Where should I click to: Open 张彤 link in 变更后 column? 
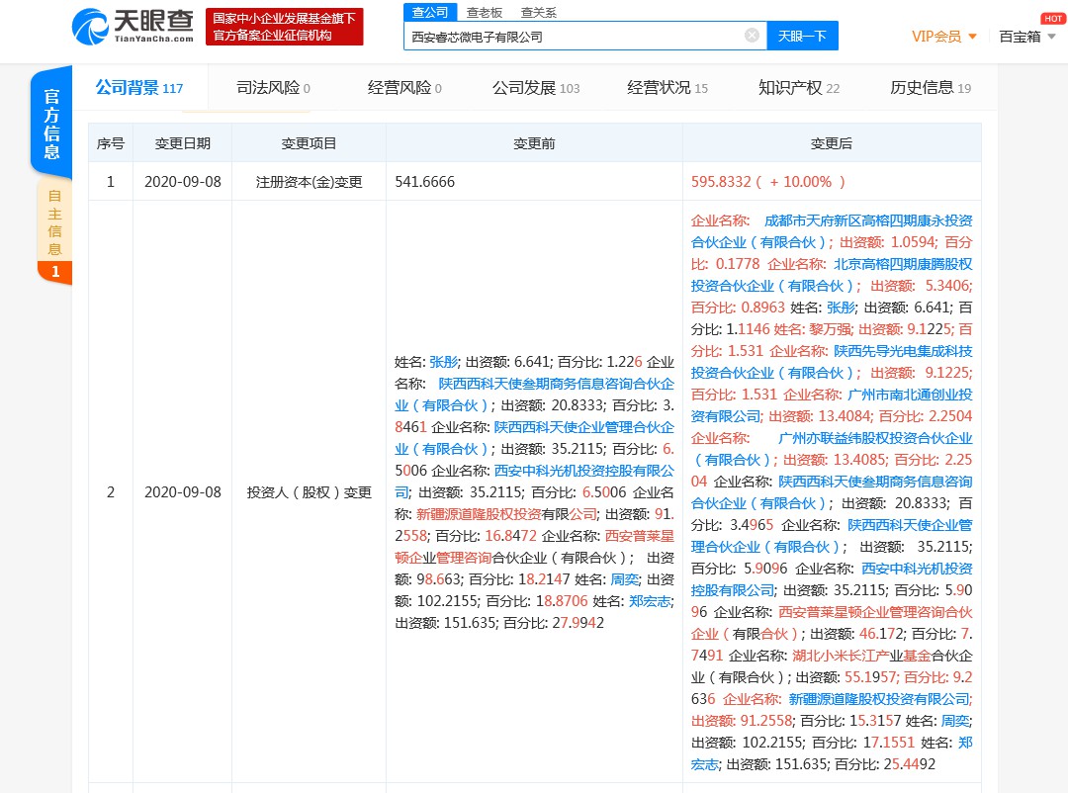click(x=842, y=308)
